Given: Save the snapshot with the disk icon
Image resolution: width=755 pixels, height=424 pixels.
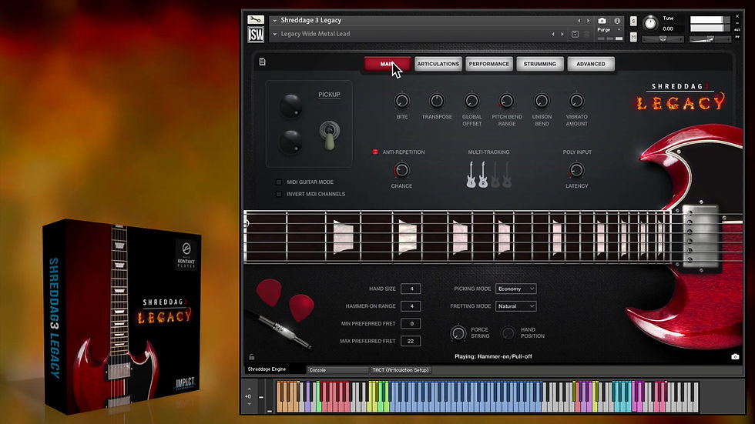Looking at the screenshot, I should click(x=575, y=34).
